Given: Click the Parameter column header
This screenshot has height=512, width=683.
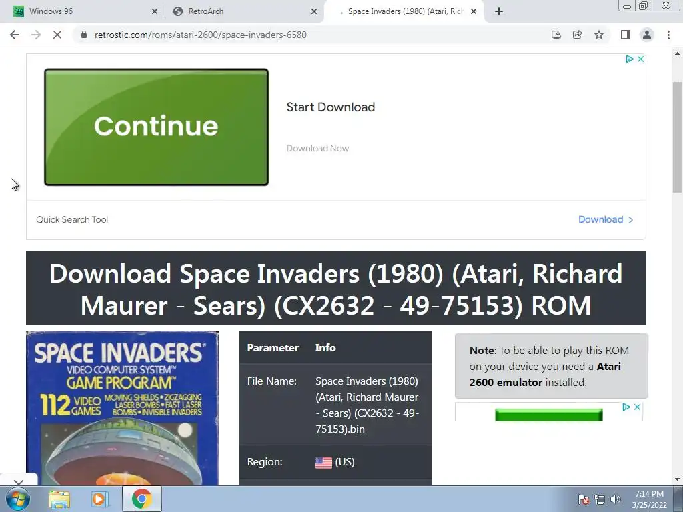Looking at the screenshot, I should point(273,348).
